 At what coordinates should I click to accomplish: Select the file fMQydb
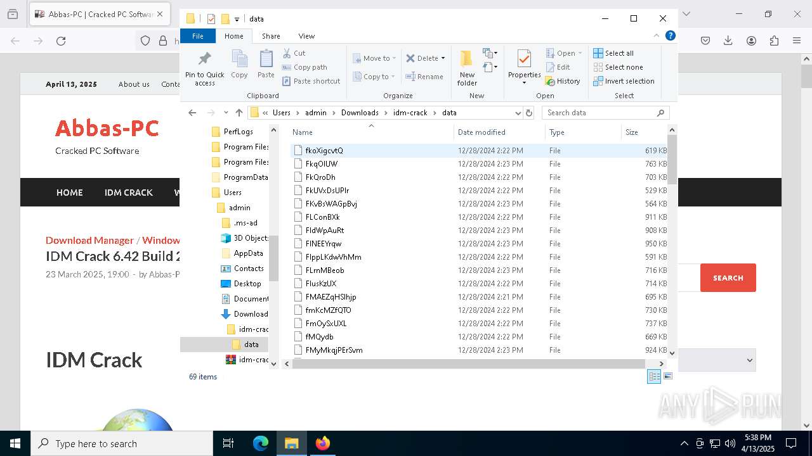319,337
